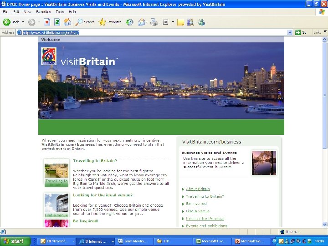Click Looking for the ideal venue? heading
Screen dimensions: 328x246
click(102, 195)
